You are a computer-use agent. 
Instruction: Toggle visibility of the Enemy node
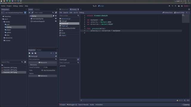click(56, 16)
